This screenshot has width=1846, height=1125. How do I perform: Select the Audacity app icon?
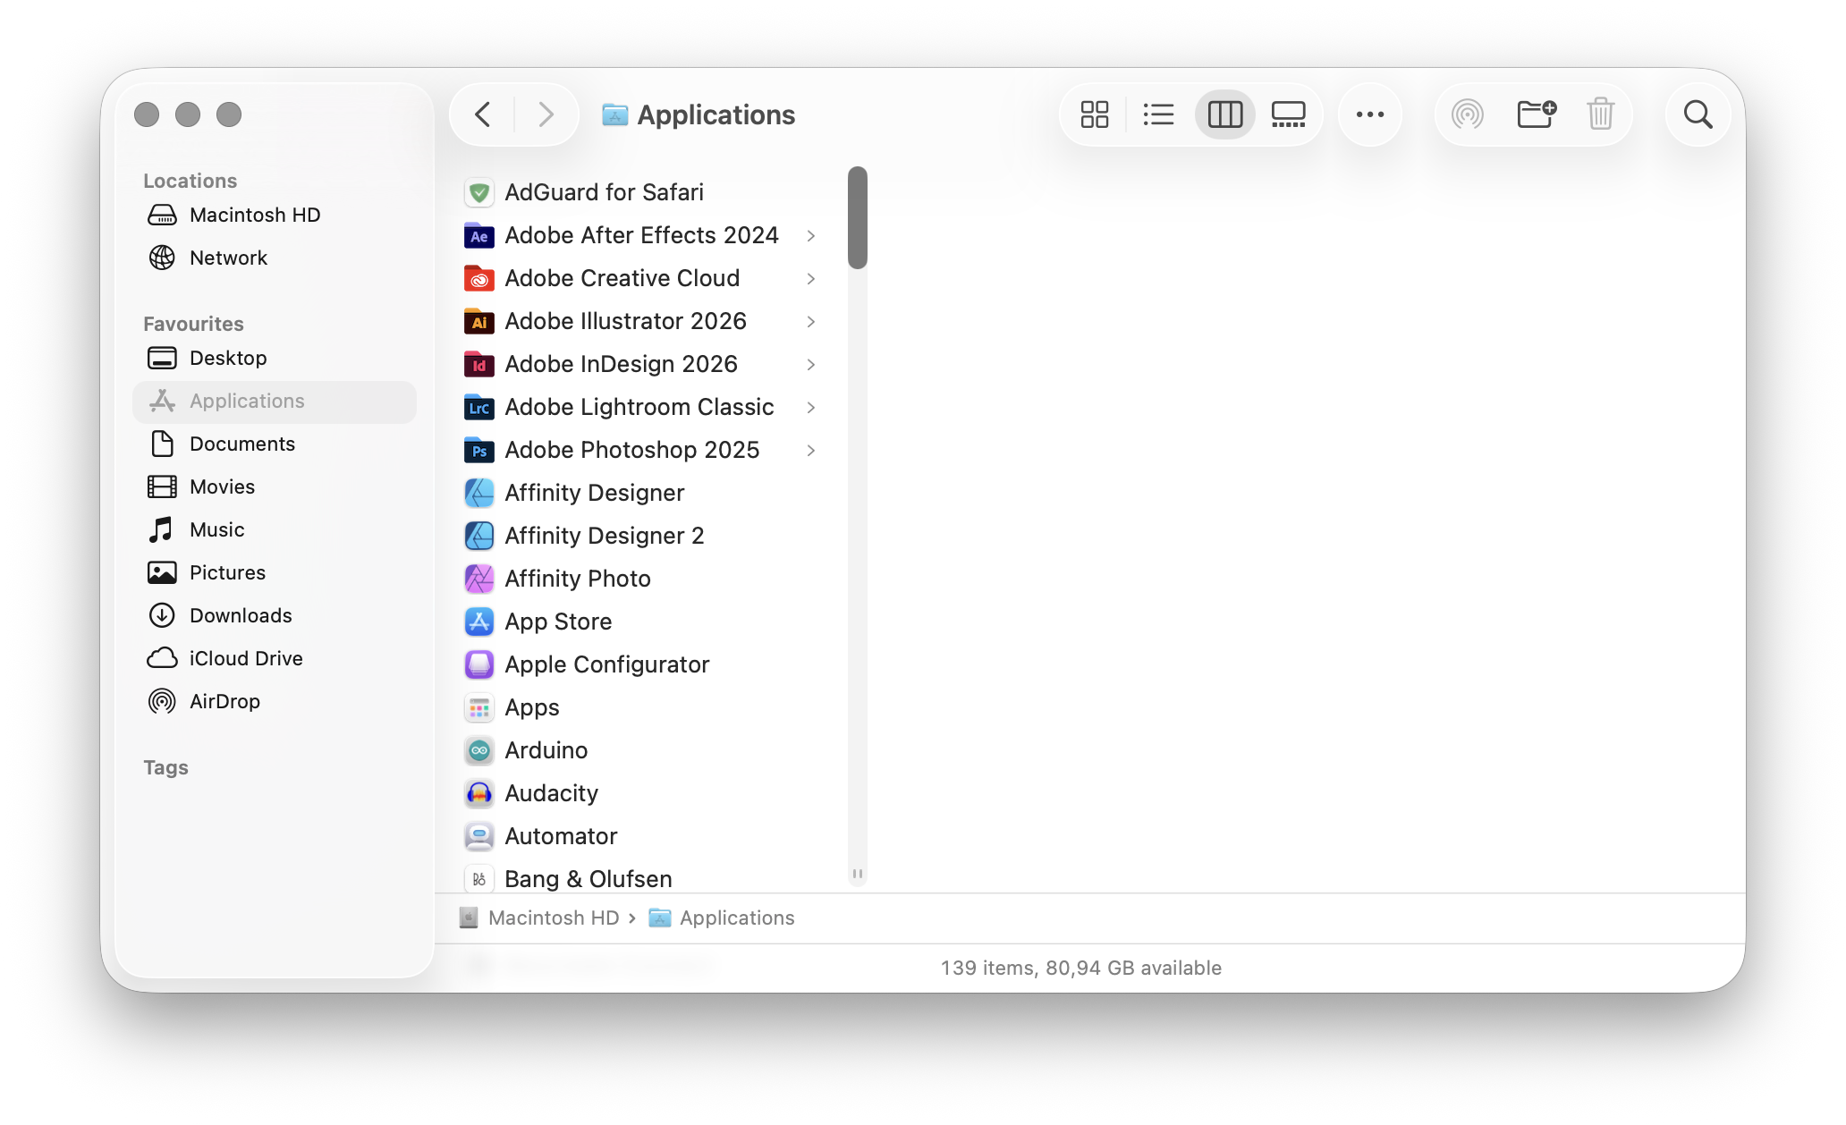[x=479, y=793]
